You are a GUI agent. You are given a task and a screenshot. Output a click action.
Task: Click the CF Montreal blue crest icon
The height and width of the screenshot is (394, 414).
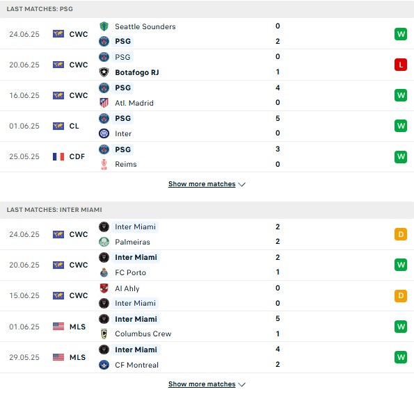click(x=104, y=365)
